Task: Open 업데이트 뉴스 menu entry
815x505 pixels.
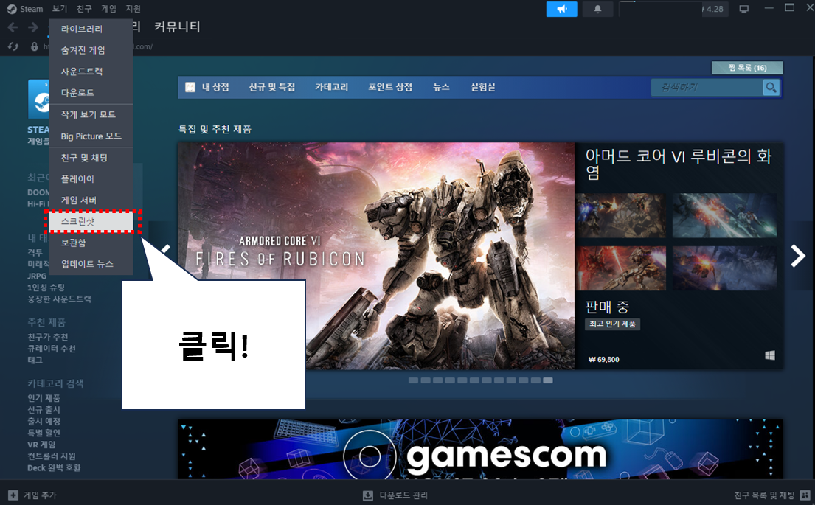Action: 91,264
